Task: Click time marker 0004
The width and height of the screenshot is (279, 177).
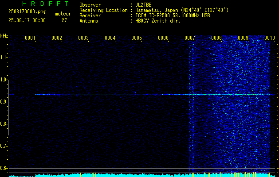Action: click(x=110, y=38)
